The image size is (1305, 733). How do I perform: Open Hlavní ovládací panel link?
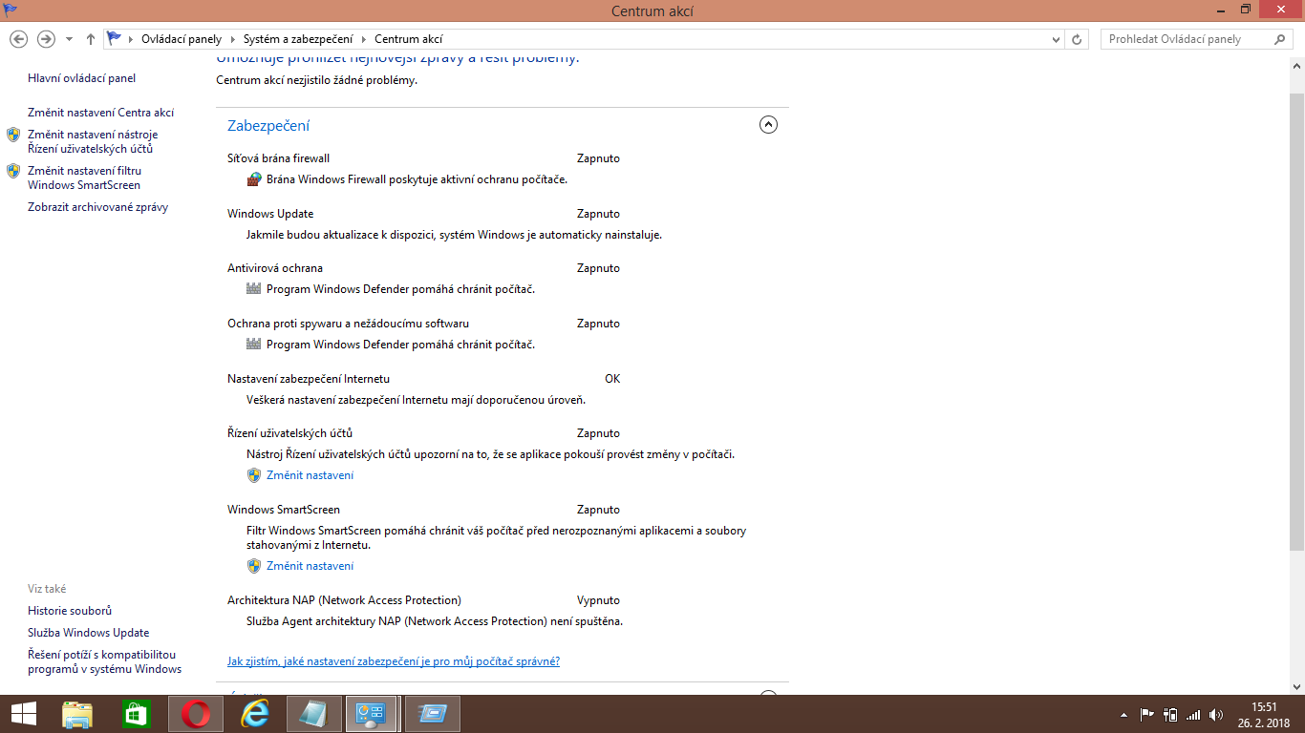(x=82, y=78)
